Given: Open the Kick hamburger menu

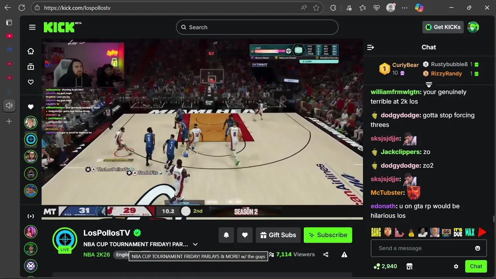Looking at the screenshot, I should point(32,27).
